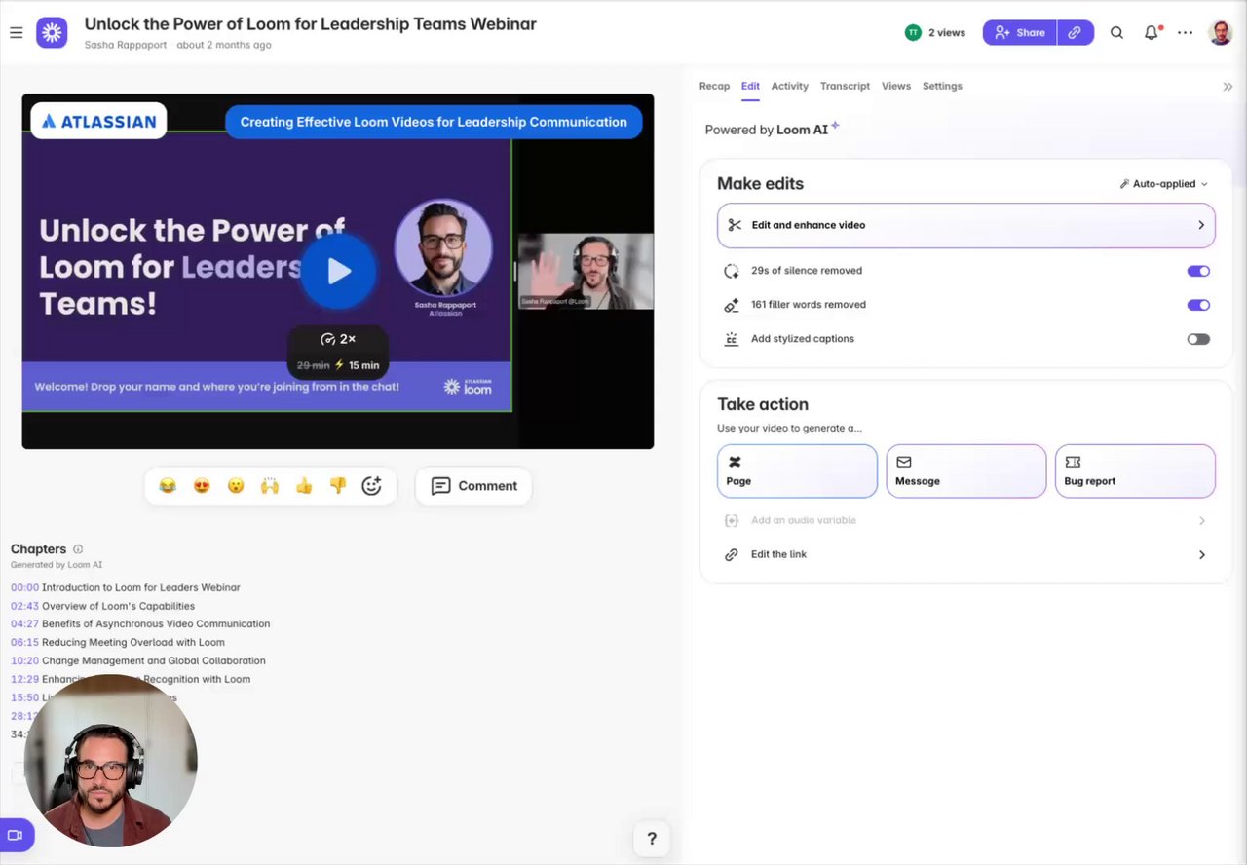Open the add custom emoji reaction picker
Screen dimensions: 1247x865
(x=371, y=485)
